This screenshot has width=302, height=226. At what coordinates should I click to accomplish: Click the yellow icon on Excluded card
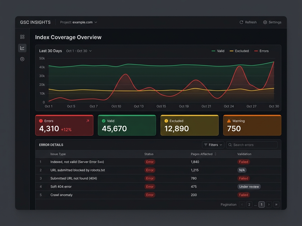point(166,121)
